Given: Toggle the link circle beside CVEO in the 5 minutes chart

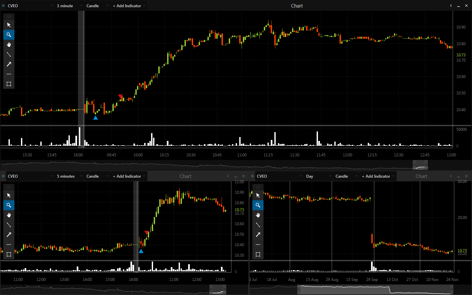Looking at the screenshot, I should tap(3, 176).
